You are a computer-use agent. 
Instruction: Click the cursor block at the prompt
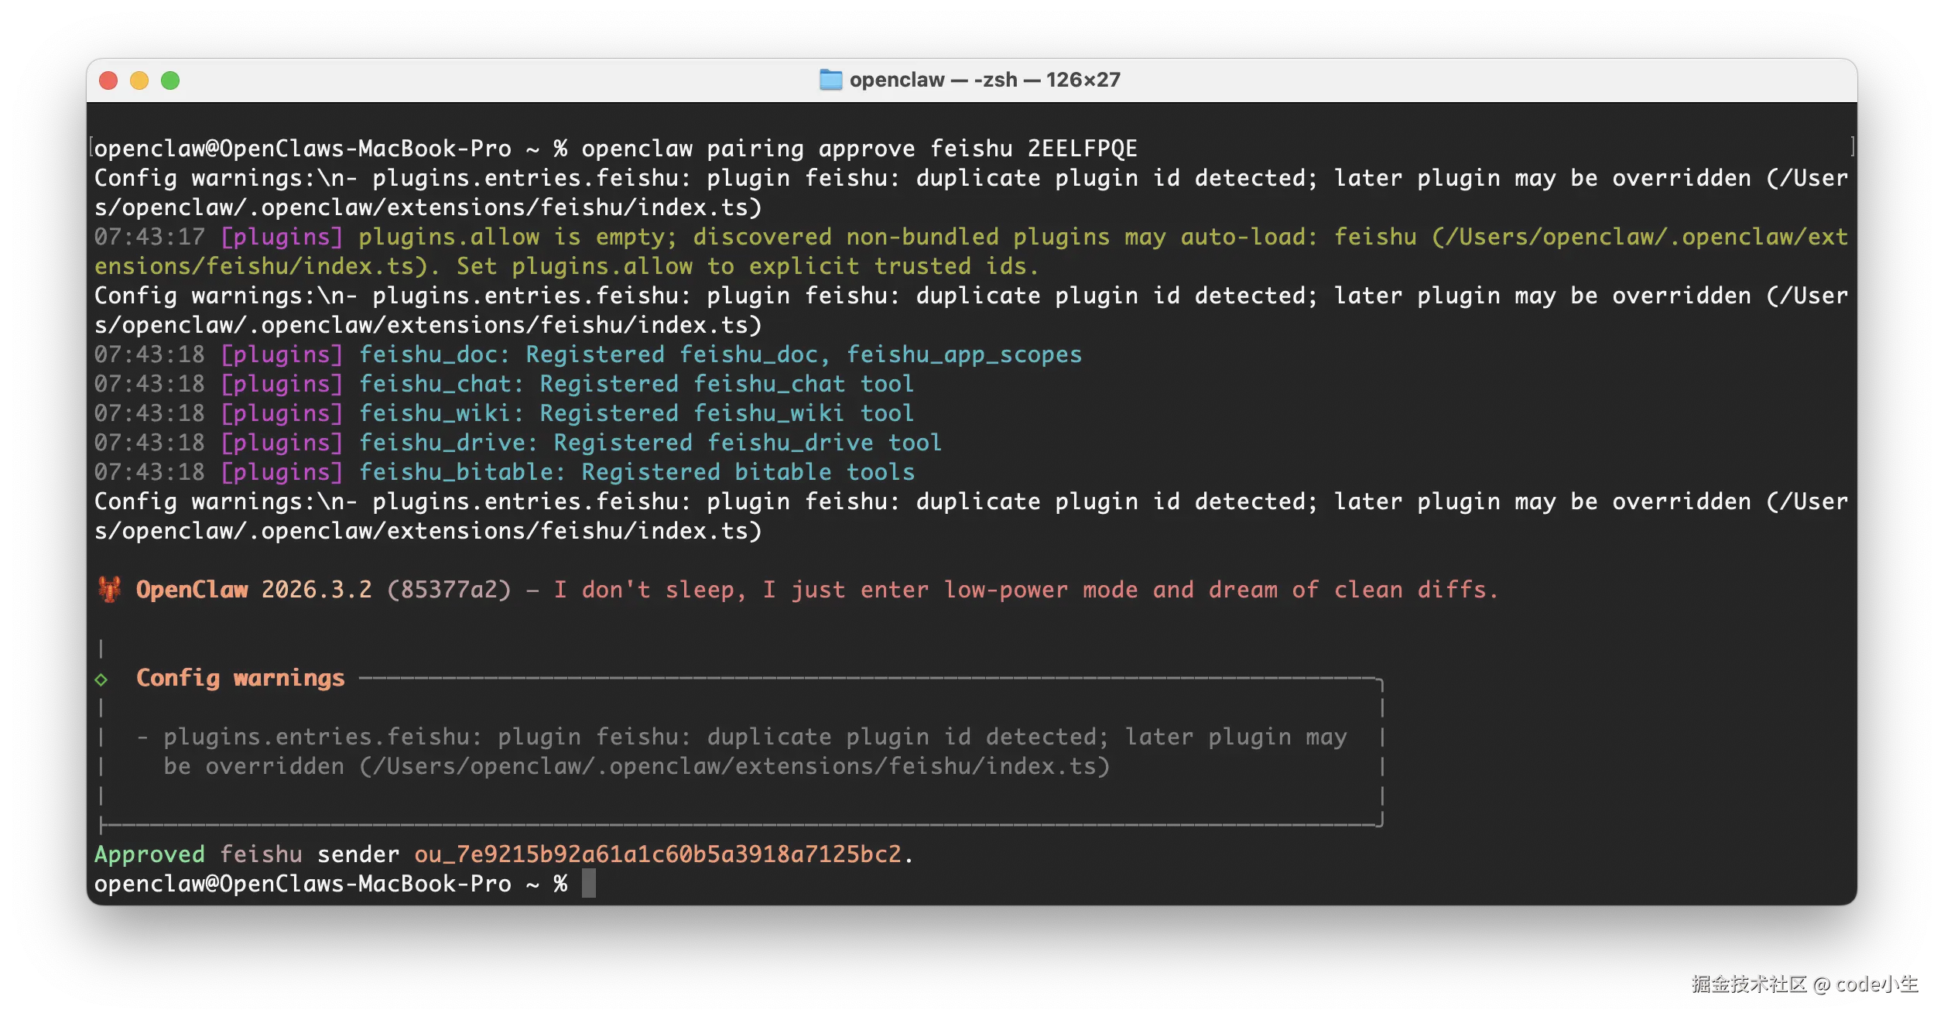589,883
